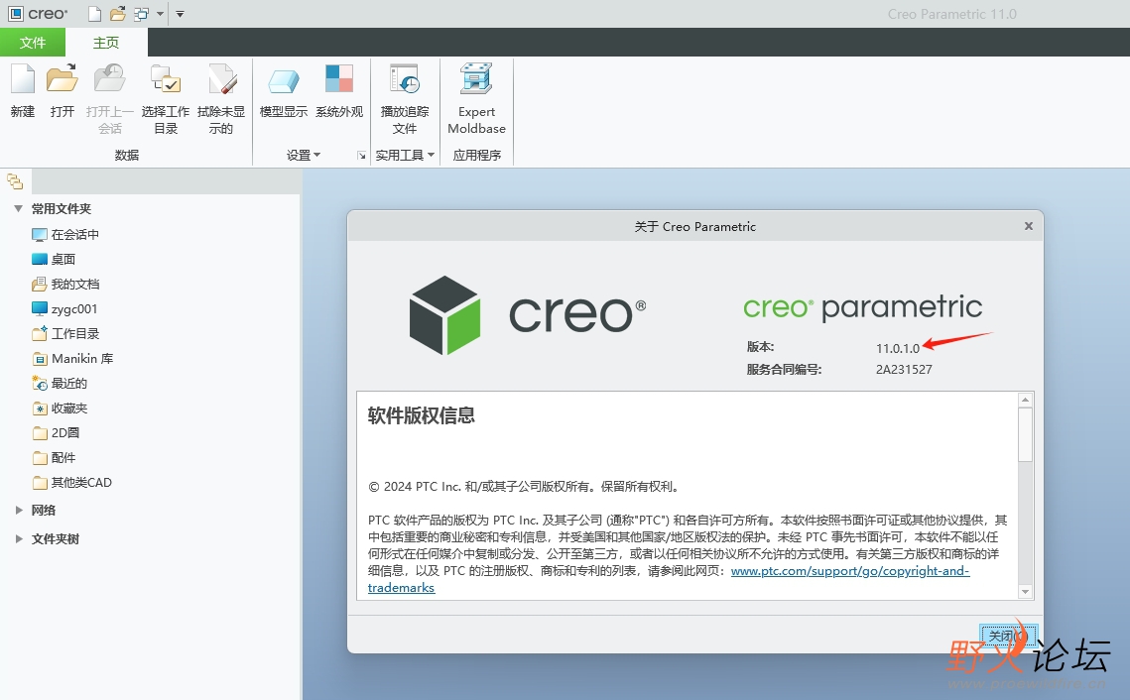Open Manikin 库 library
Screen dimensions: 1130x700
pyautogui.click(x=72, y=359)
